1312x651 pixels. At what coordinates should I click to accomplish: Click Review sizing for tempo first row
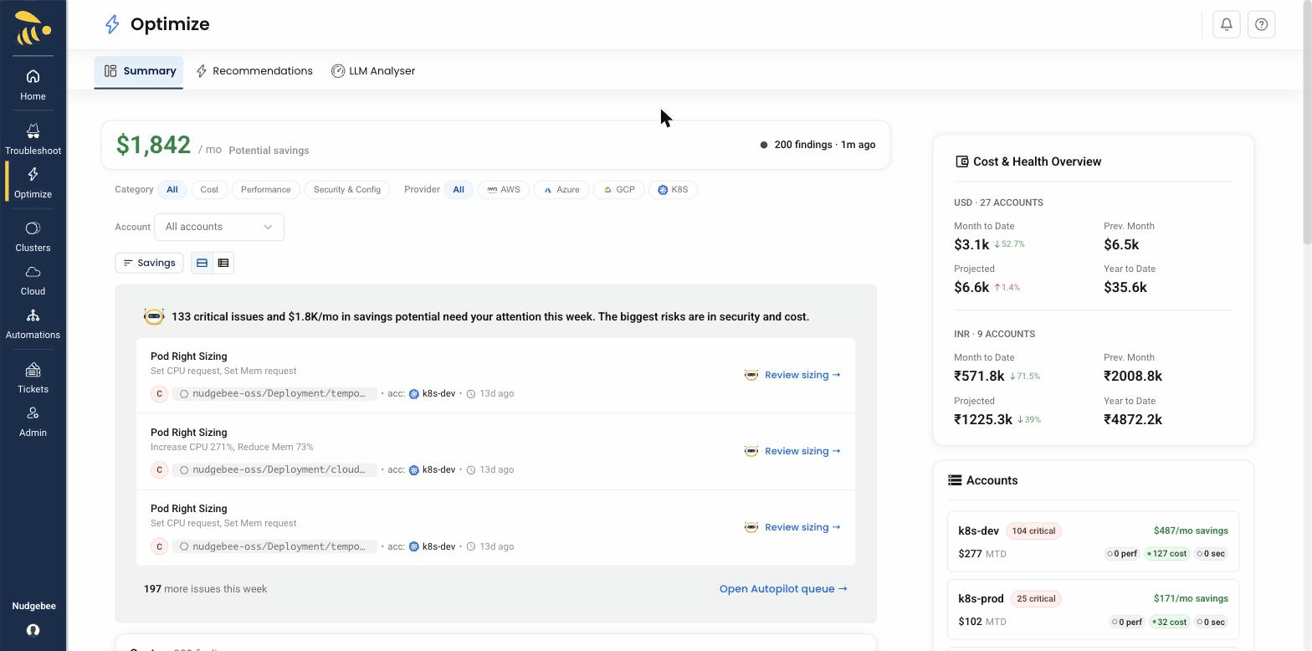[x=802, y=375]
